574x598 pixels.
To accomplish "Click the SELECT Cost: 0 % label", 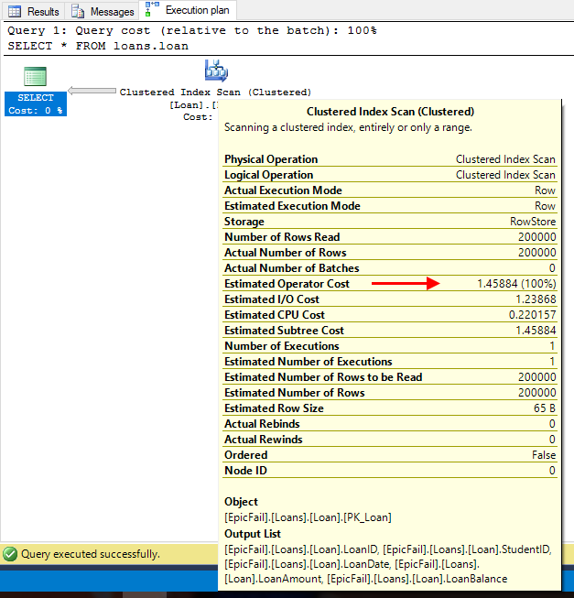I will pos(36,104).
